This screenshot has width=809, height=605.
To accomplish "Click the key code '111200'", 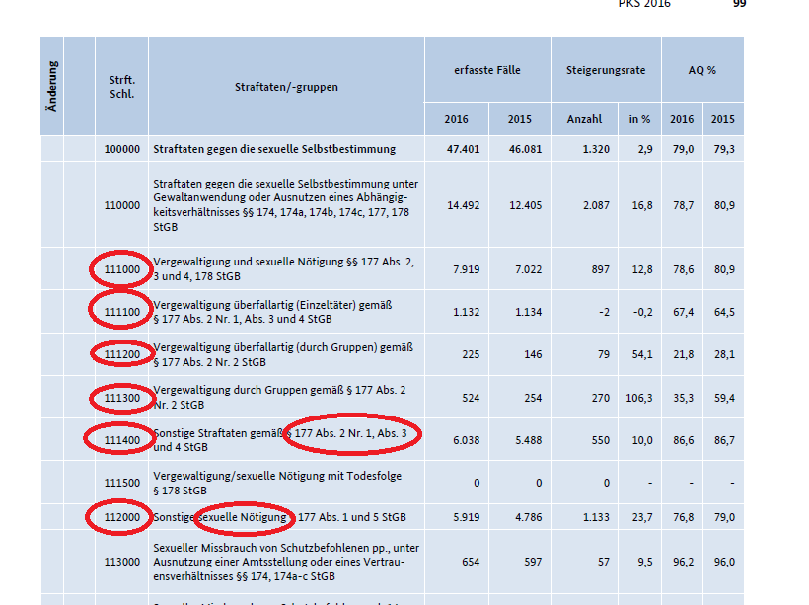I will 121,354.
